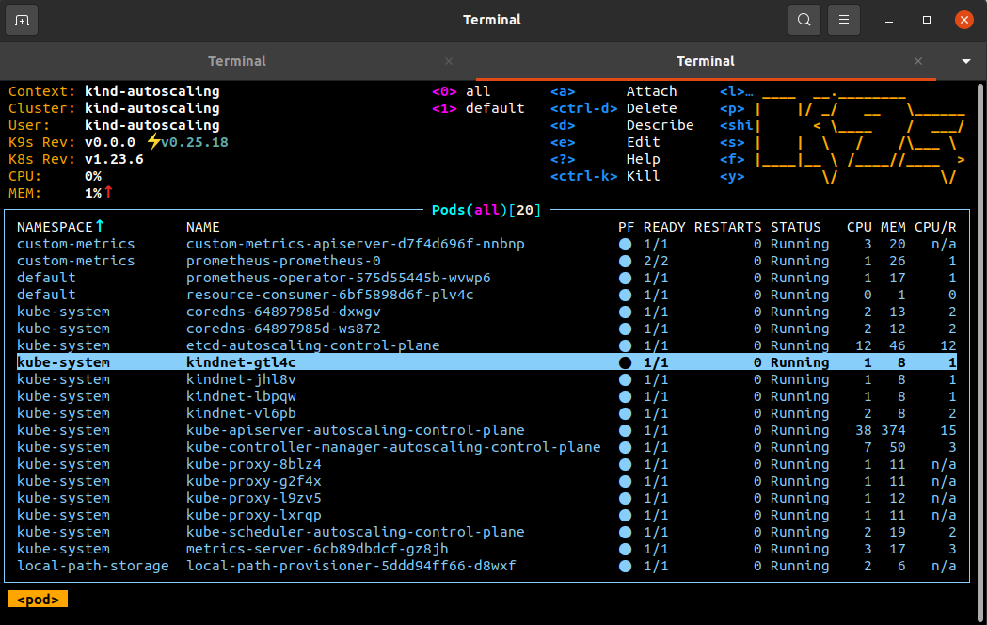
Task: Click the port-forward dot for kindnet-gtl4c
Action: (625, 362)
